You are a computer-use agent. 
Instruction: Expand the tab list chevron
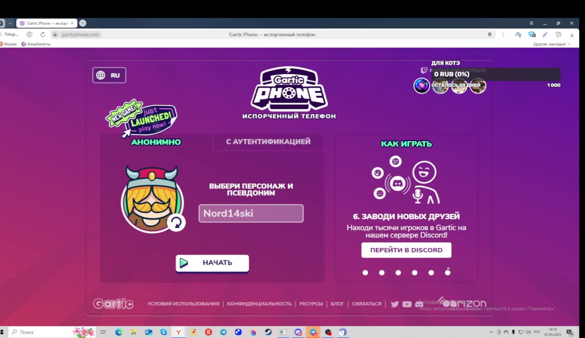pyautogui.click(x=10, y=23)
